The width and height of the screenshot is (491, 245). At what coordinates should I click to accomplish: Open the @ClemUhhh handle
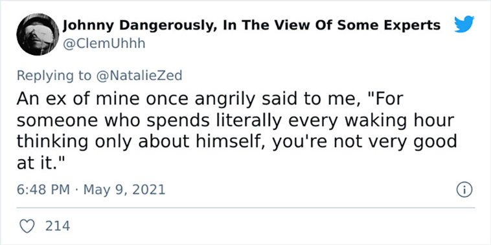tap(104, 43)
